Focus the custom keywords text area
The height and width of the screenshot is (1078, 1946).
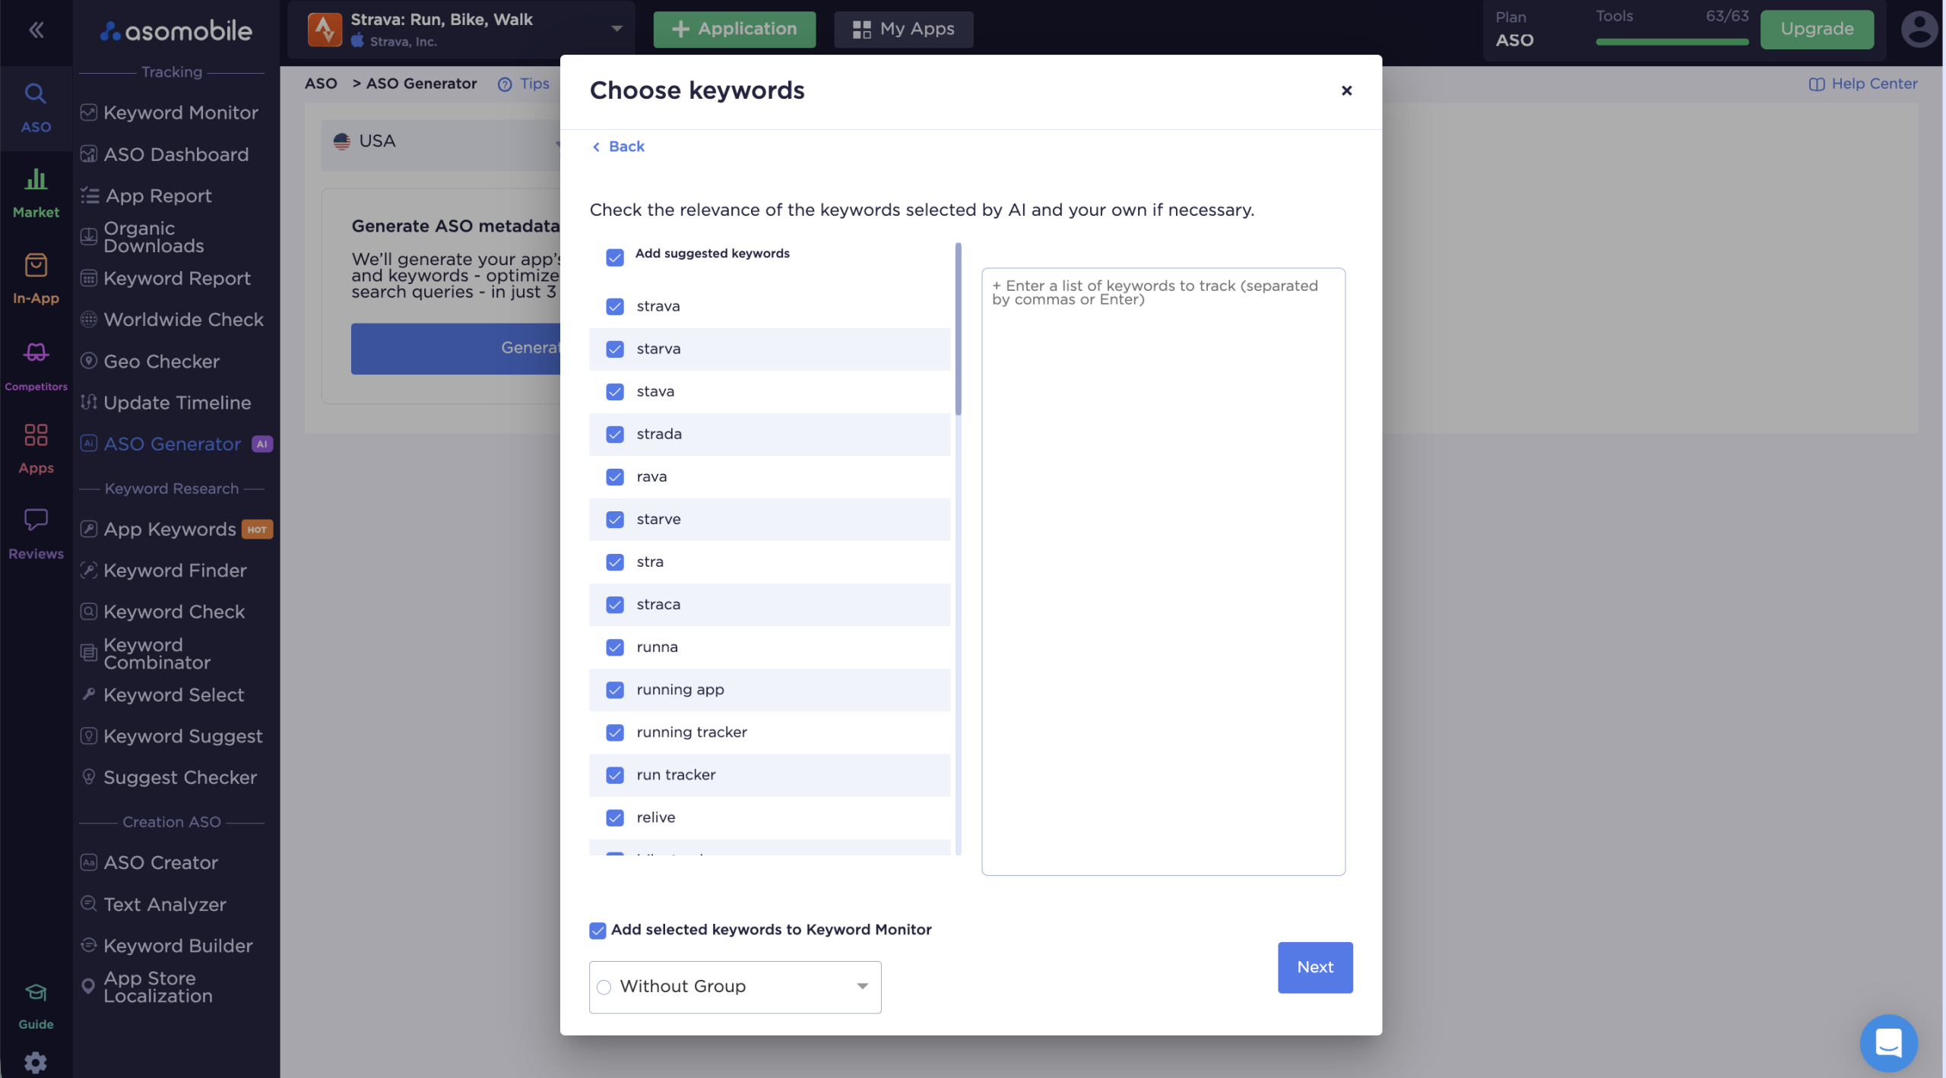1163,571
